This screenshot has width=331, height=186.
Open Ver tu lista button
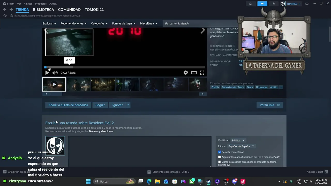[270, 105]
